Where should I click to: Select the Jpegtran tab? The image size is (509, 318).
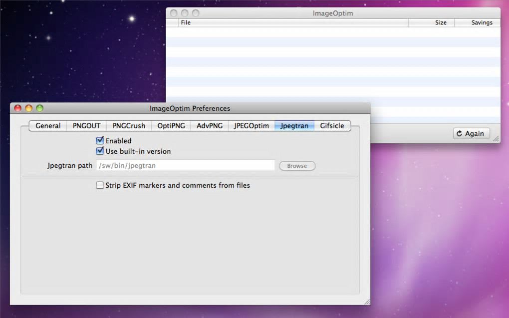pos(294,126)
